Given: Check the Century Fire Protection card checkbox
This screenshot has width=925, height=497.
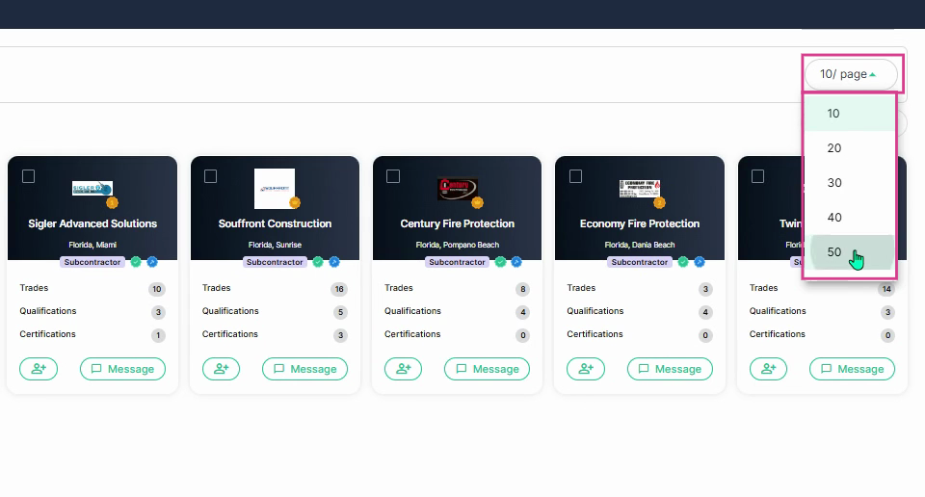Looking at the screenshot, I should (393, 176).
